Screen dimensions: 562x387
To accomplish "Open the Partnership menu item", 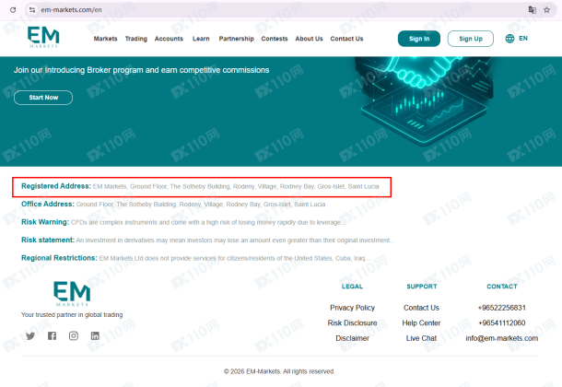I will [237, 39].
